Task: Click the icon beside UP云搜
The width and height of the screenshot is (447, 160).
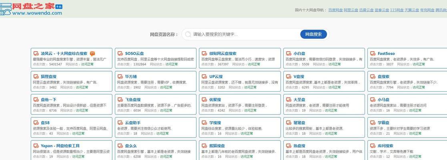Action: pos(204,76)
